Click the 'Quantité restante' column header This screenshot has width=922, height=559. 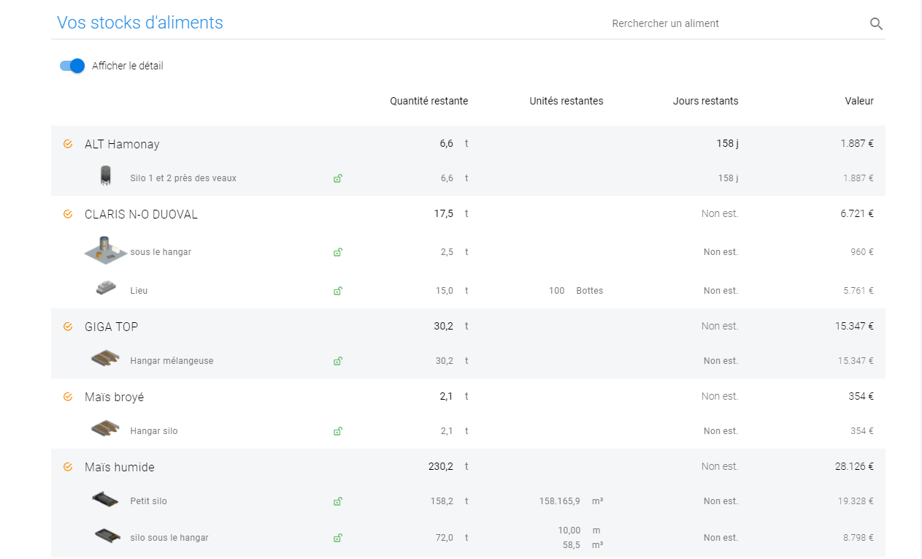429,102
